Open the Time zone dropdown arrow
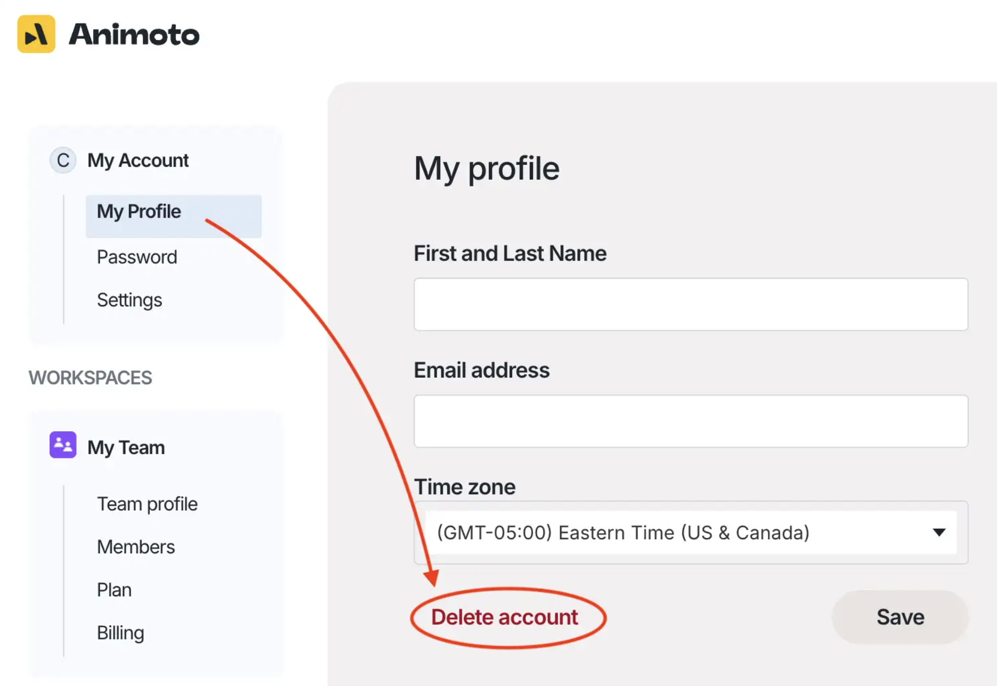Image resolution: width=997 pixels, height=686 pixels. (939, 532)
